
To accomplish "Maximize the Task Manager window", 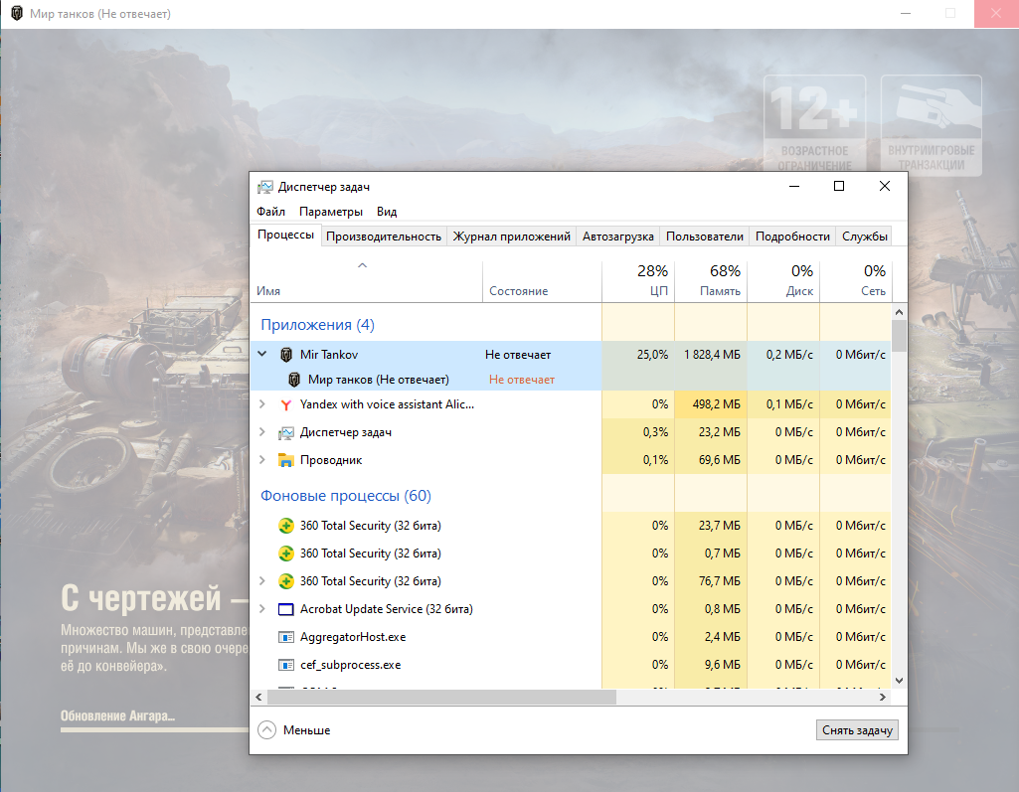I will 839,187.
